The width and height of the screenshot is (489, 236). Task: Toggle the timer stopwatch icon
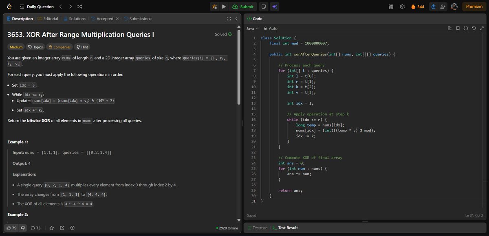click(433, 7)
